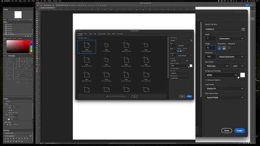Open the Recent tab in New Document dialog
Viewport: 260px width, 146px height.
point(80,34)
